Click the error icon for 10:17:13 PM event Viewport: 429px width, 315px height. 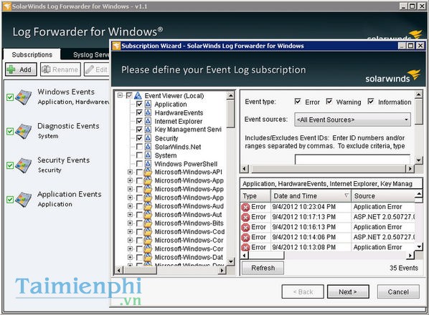[245, 218]
